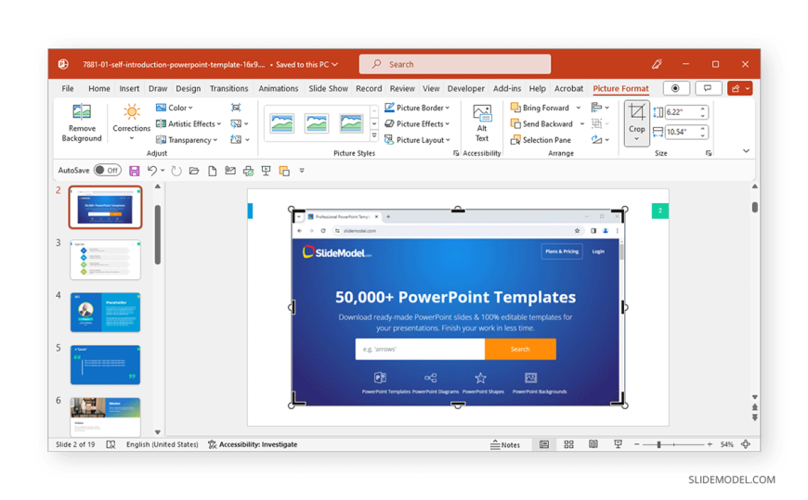Open Transparency dropdown
The image size is (808, 500).
(187, 140)
